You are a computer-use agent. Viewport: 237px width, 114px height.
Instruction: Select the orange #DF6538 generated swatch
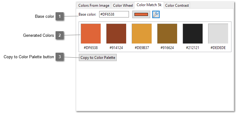pos(91,33)
